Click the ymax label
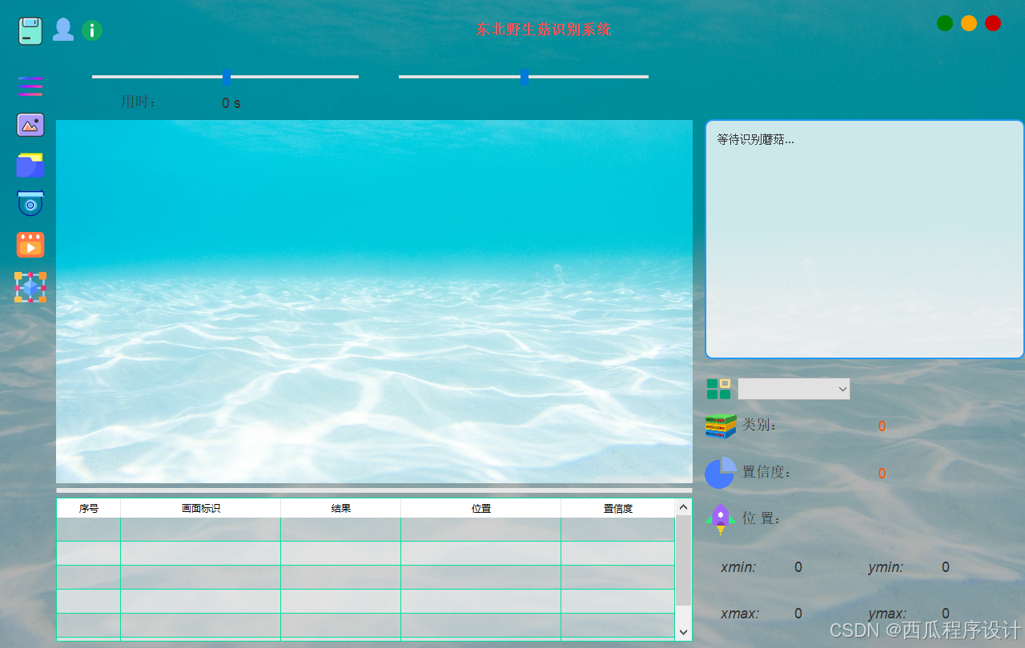 [887, 614]
